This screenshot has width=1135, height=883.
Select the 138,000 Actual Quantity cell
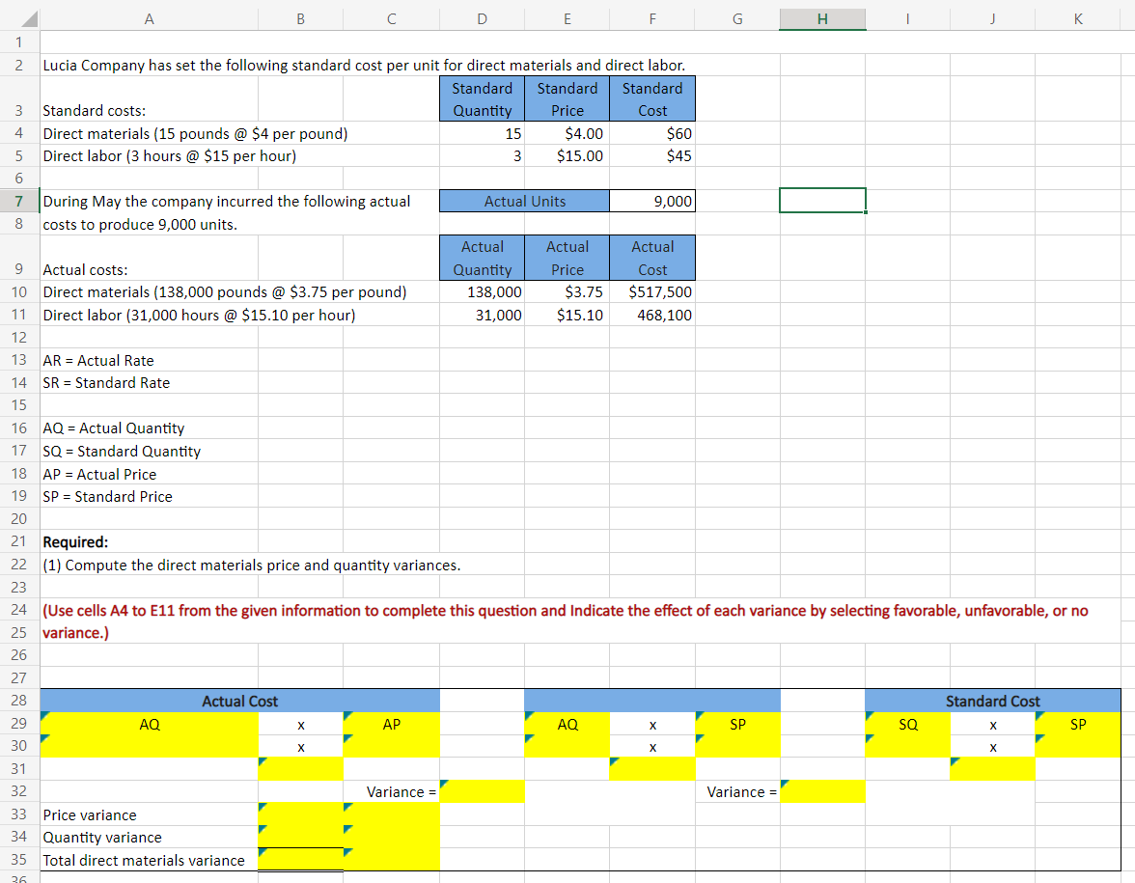[482, 291]
